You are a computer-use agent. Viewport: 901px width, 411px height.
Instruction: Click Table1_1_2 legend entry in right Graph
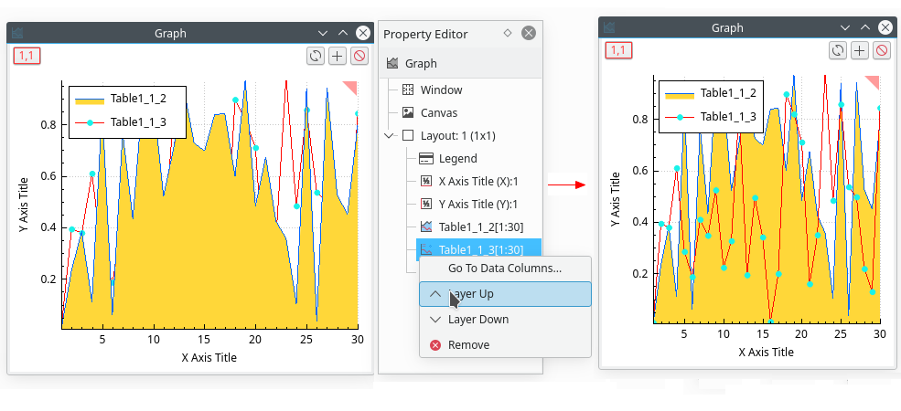coord(728,93)
